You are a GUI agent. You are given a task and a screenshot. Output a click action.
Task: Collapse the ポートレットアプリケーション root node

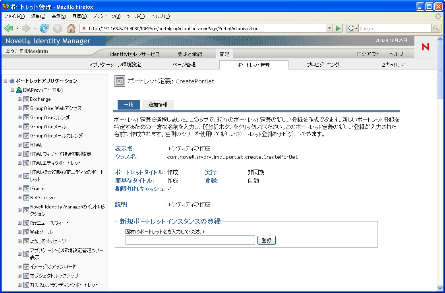(x=6, y=81)
